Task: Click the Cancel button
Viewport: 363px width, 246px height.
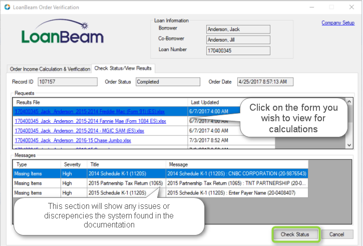Action: [337, 234]
